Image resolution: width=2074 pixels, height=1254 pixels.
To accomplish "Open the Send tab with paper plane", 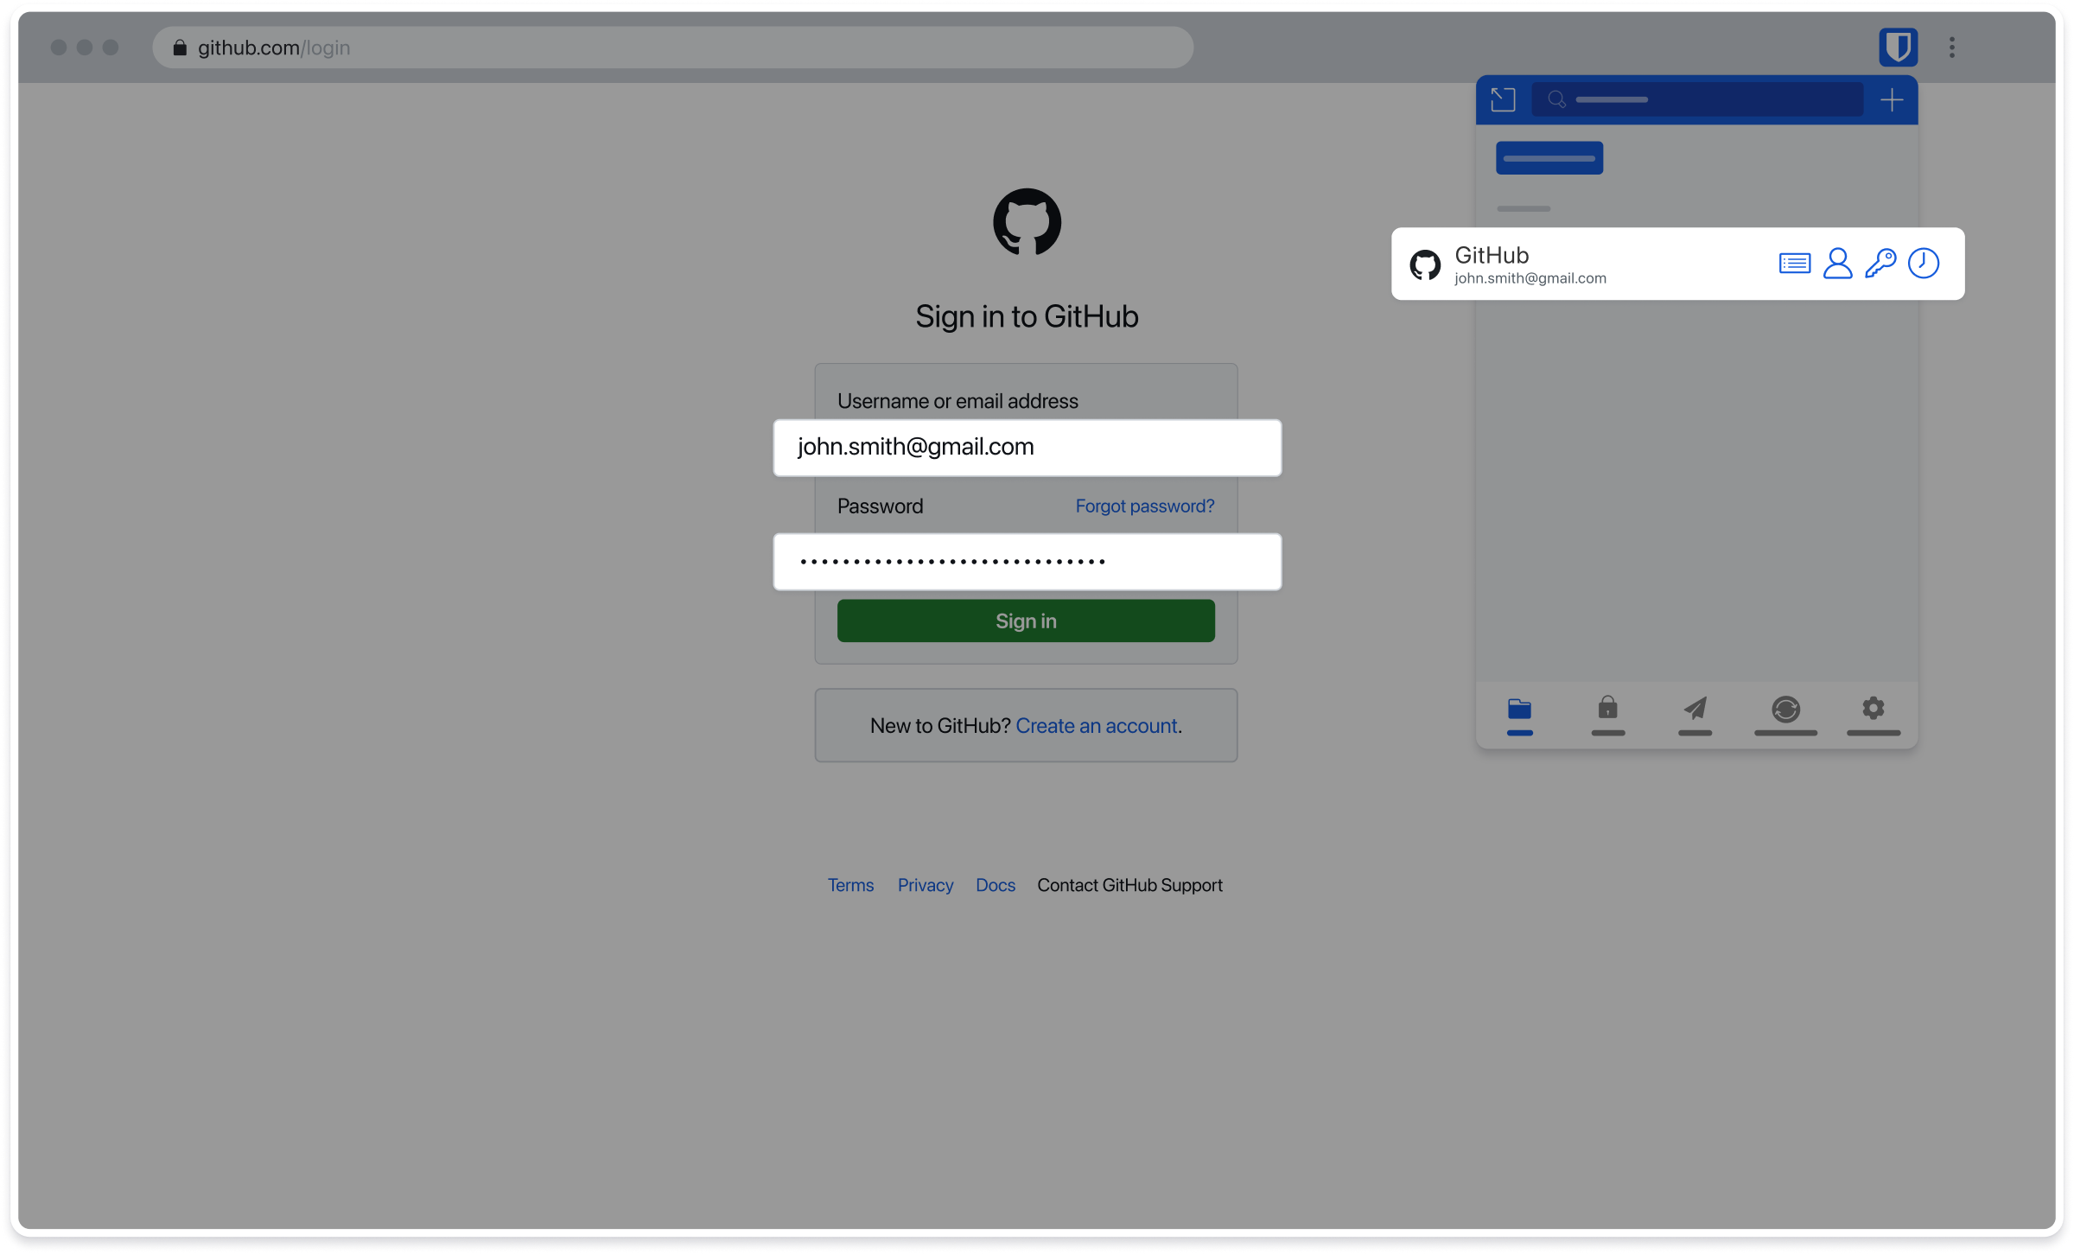I will pos(1695,716).
